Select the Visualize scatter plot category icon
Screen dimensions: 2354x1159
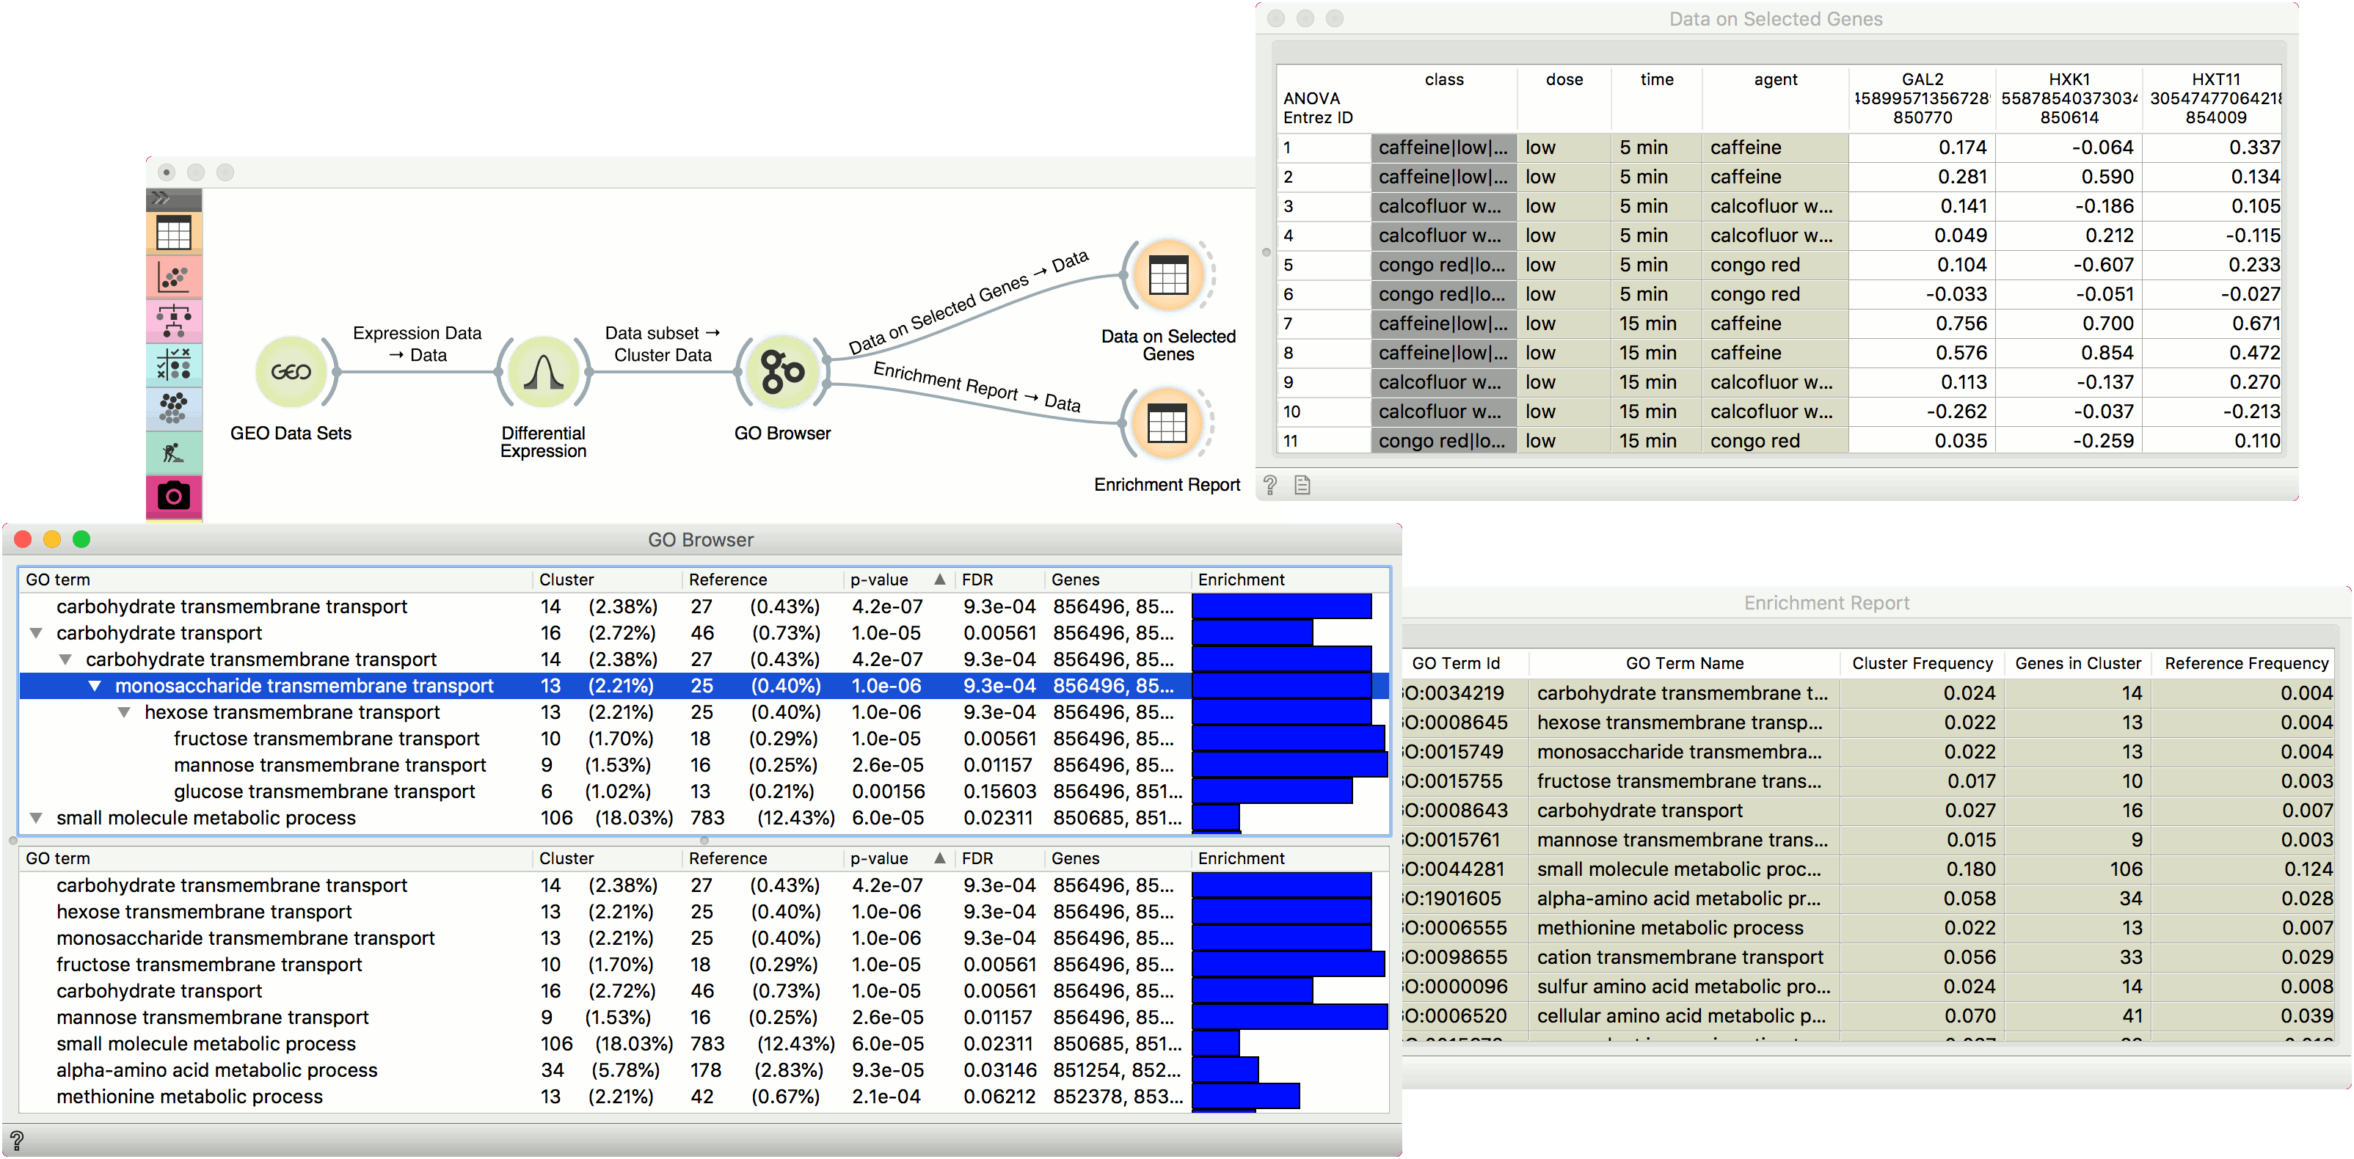(x=174, y=277)
